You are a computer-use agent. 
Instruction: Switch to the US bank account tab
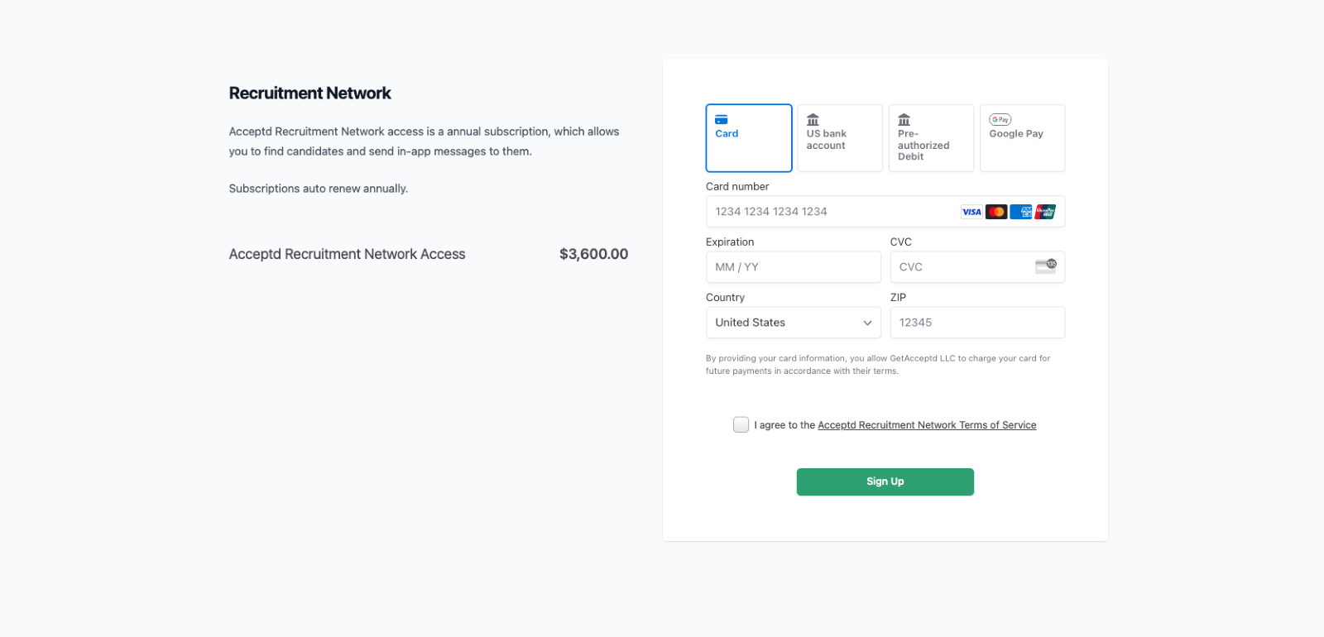point(840,138)
